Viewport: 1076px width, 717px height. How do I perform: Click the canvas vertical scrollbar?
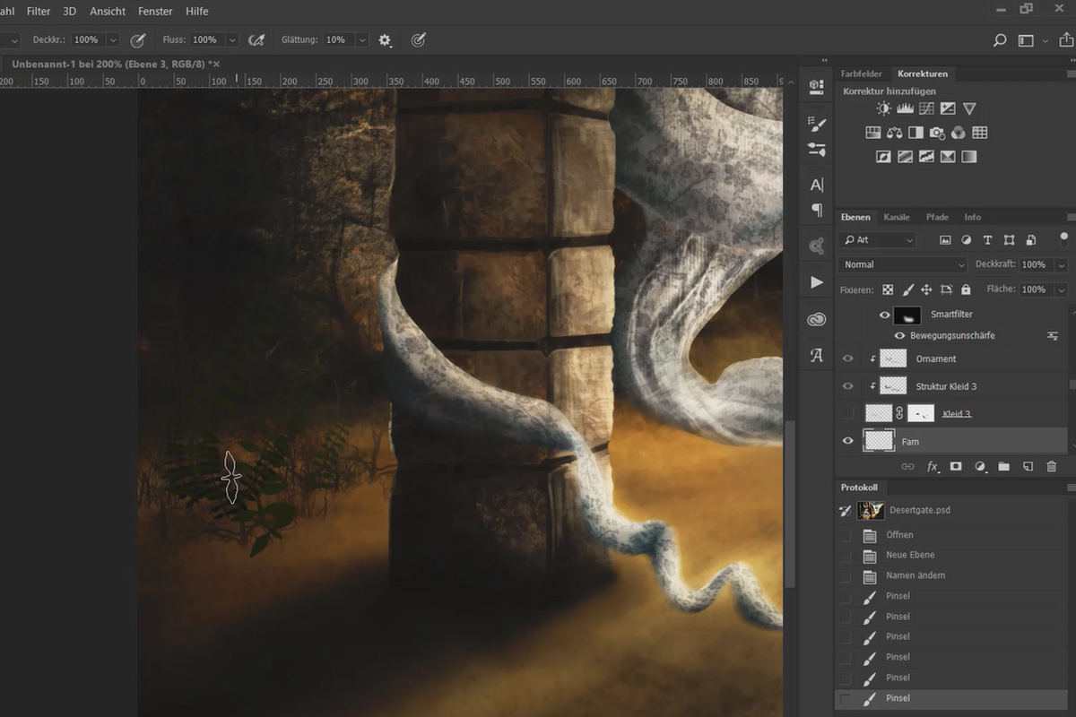click(x=789, y=505)
